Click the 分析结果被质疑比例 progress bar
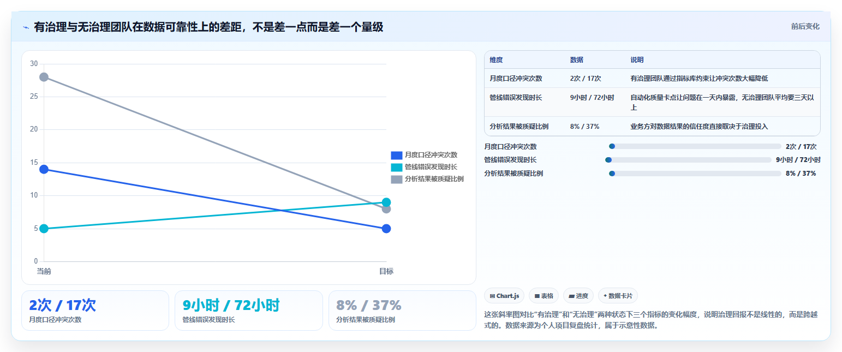This screenshot has height=352, width=842. point(695,174)
